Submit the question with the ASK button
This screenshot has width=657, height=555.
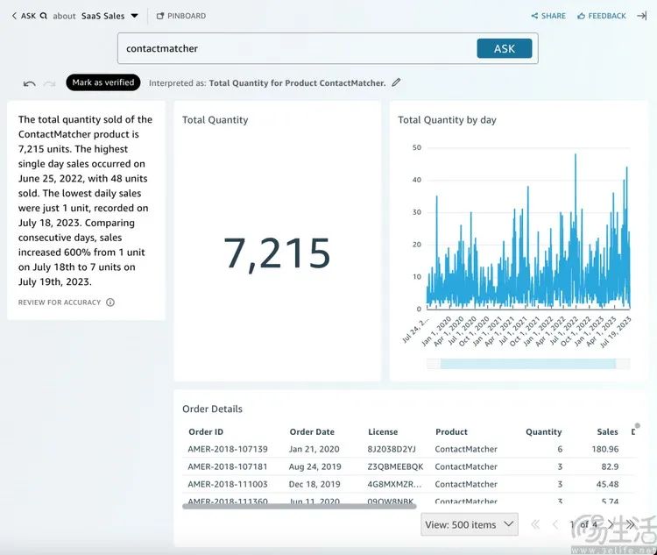coord(504,49)
